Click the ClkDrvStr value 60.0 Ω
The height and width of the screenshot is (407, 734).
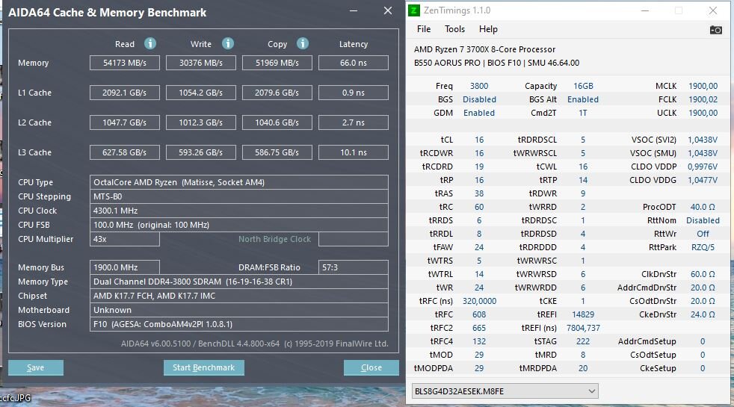[703, 274]
